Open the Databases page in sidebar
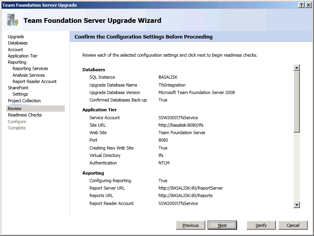314x236 pixels. [18, 43]
